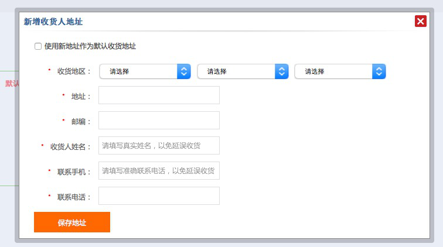Open the first 请选择 region dropdown
This screenshot has width=443, height=247.
click(138, 71)
